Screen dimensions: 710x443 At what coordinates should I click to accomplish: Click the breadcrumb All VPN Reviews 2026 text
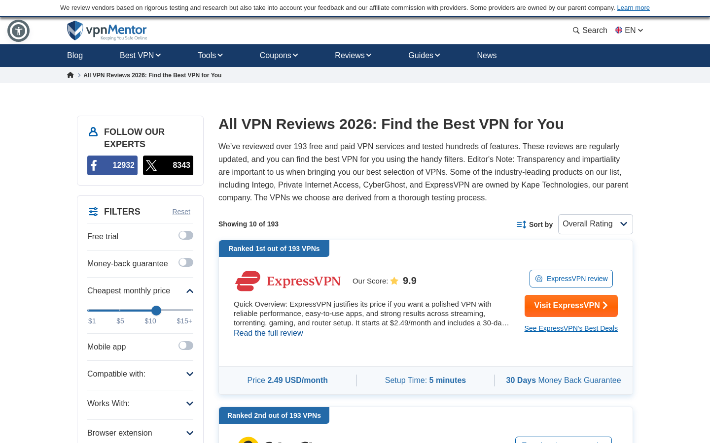click(152, 75)
